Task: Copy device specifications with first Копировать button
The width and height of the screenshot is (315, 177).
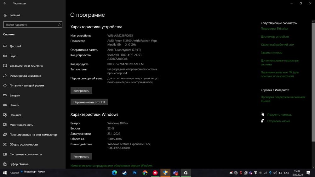Action: (x=81, y=91)
